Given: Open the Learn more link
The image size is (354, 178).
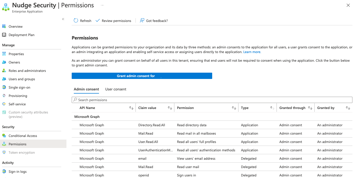Looking at the screenshot, I should (252, 52).
